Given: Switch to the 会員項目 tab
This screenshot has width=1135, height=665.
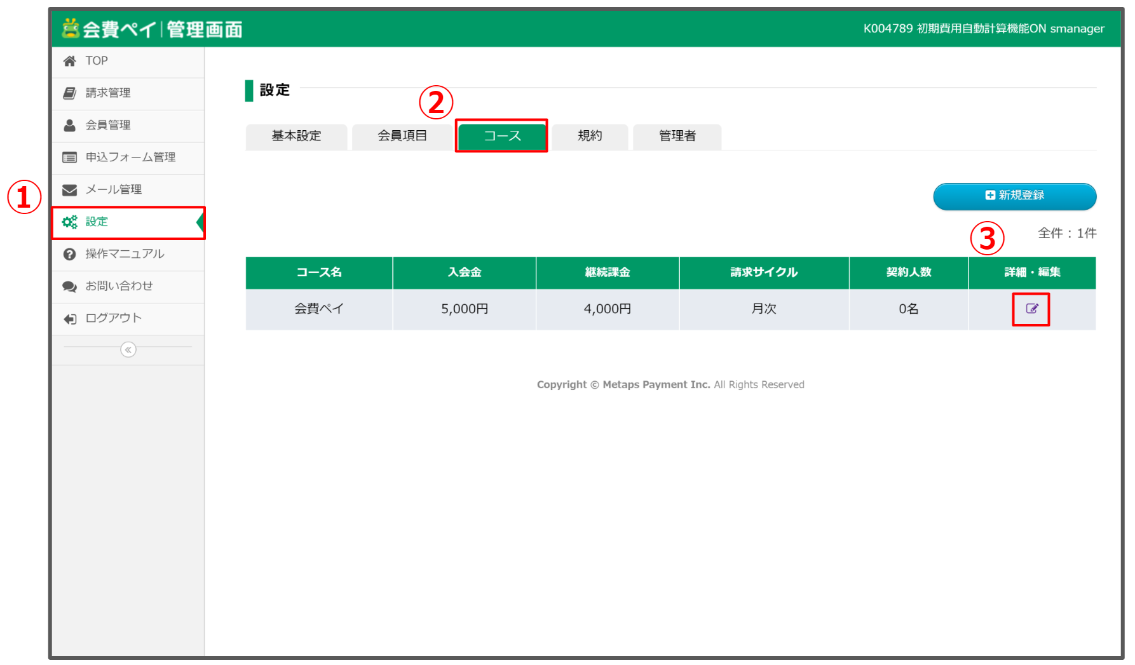Looking at the screenshot, I should pyautogui.click(x=402, y=136).
